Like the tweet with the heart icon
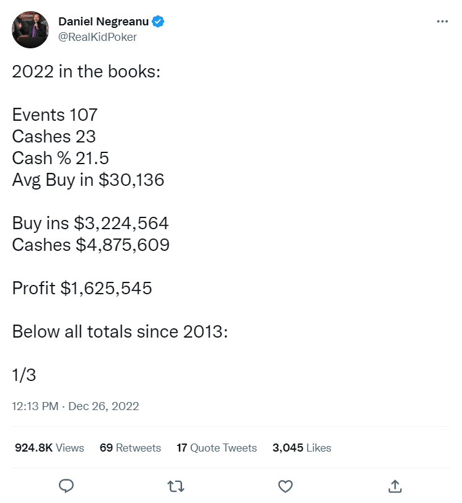The height and width of the screenshot is (503, 462). point(285,486)
